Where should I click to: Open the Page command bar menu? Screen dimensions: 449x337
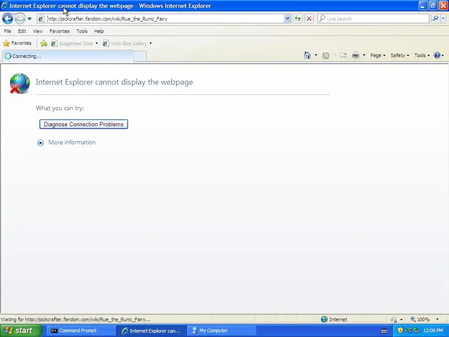pos(378,55)
